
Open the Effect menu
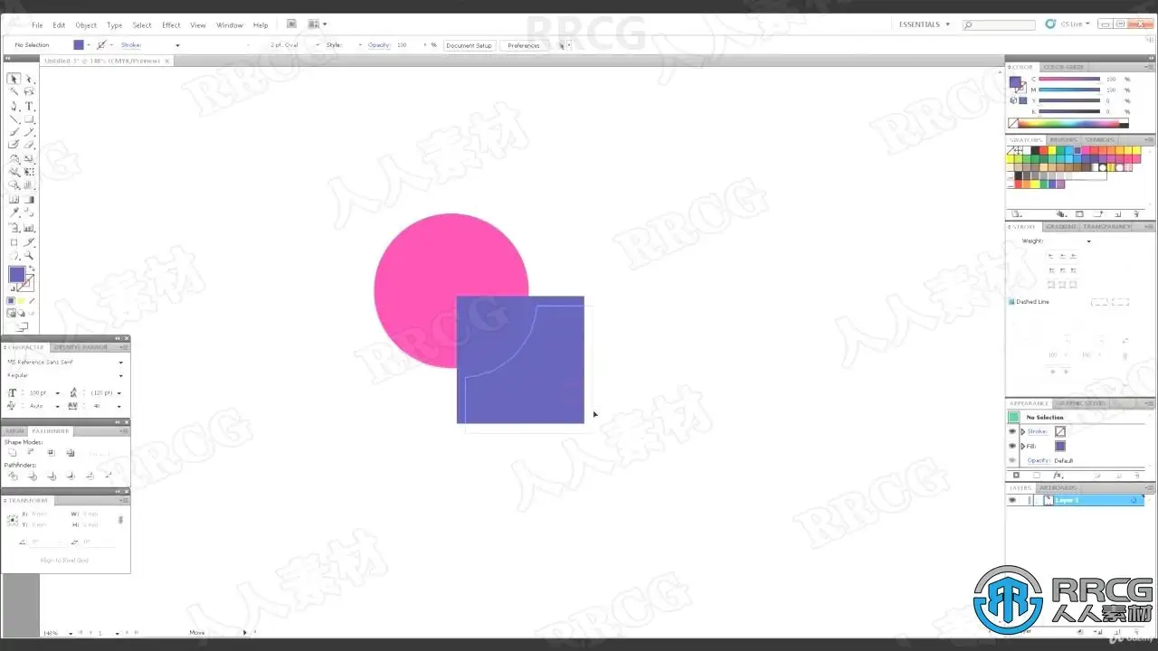(x=171, y=25)
